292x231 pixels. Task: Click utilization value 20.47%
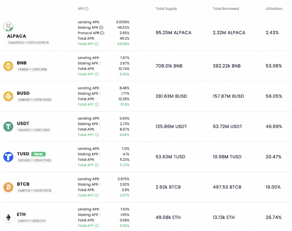click(274, 157)
